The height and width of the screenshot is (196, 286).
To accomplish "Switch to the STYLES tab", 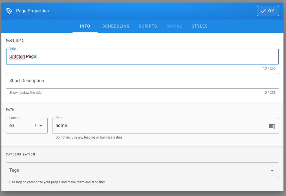I will click(199, 26).
